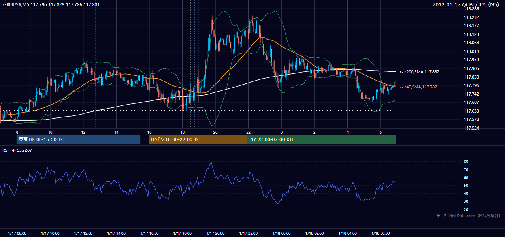Click the RSI(14) 55.7287 indicator label
Image resolution: width=505 pixels, height=237 pixels.
pyautogui.click(x=17, y=150)
